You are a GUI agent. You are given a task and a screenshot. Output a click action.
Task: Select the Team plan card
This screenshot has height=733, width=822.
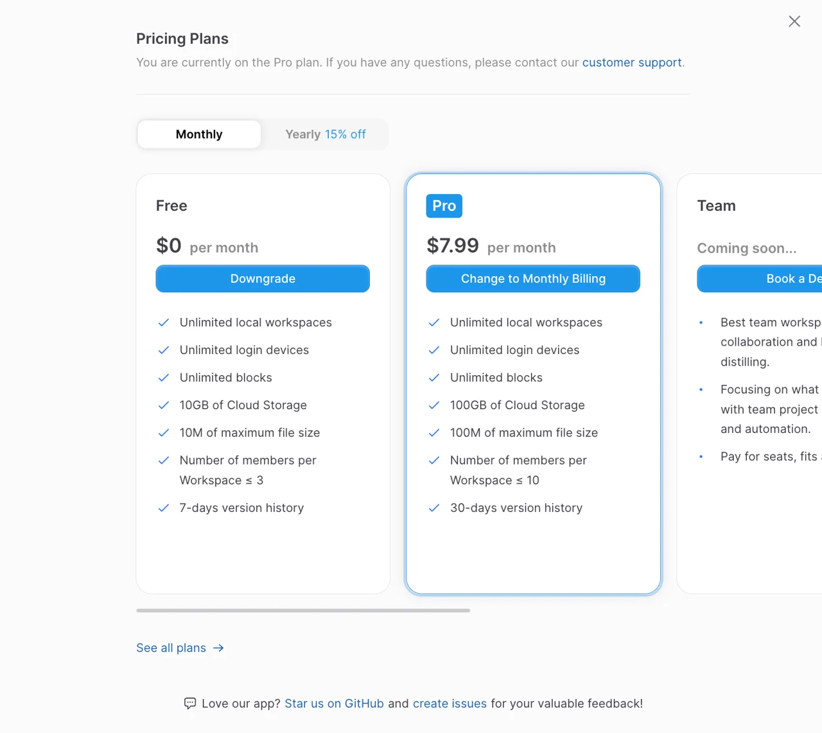[x=749, y=384]
